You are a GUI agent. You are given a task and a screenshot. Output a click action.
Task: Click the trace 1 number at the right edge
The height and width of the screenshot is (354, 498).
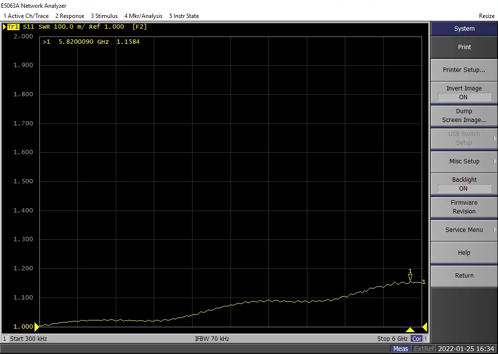pyautogui.click(x=424, y=282)
